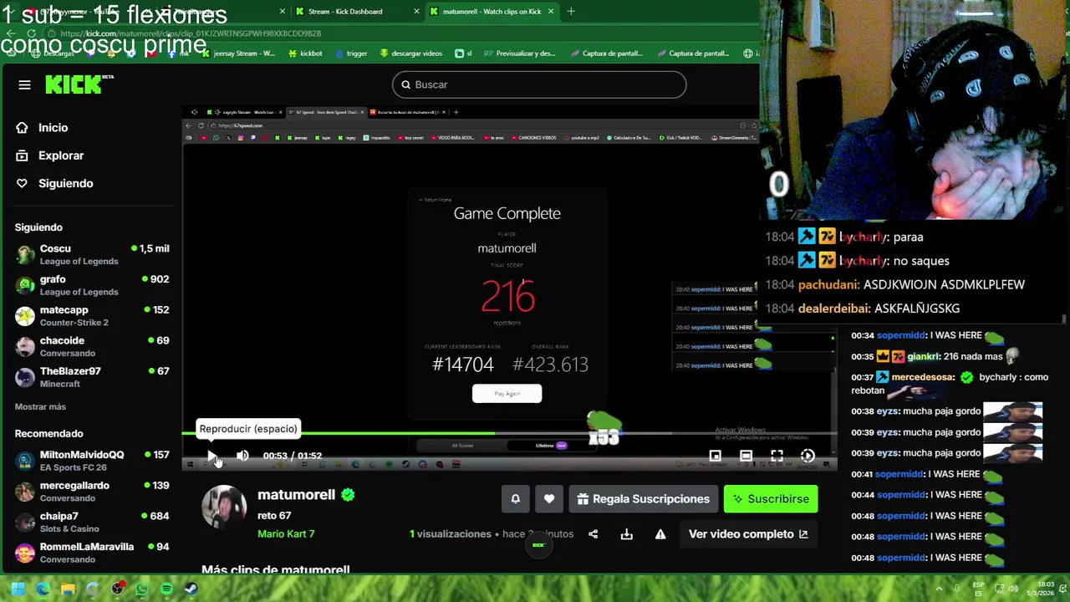Screen dimensions: 1070x602
Task: Open Spotify from the taskbar
Action: pyautogui.click(x=166, y=589)
